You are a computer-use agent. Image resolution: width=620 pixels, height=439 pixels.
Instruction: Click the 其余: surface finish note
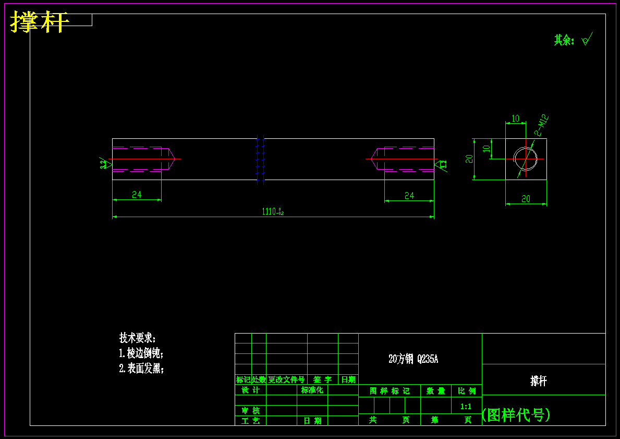click(564, 40)
